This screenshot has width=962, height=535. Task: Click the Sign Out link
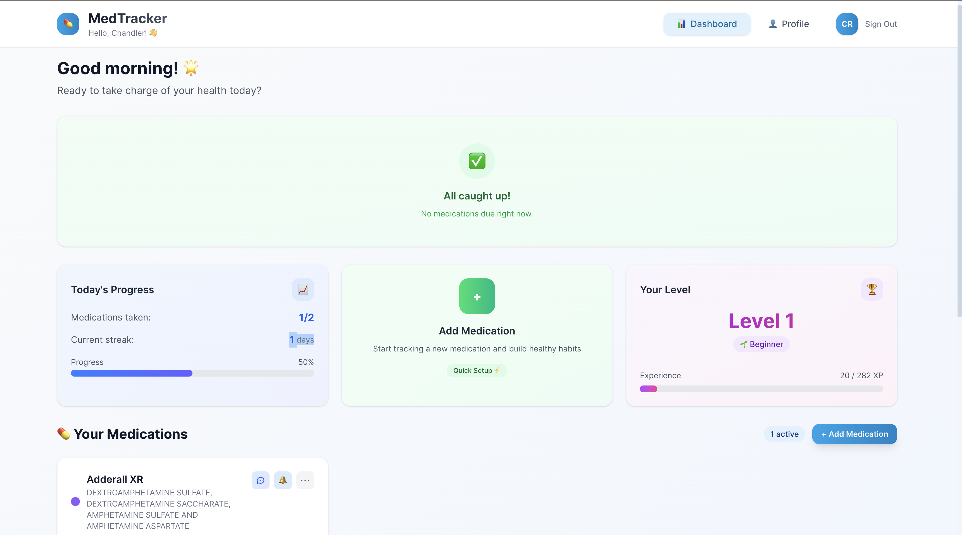click(881, 24)
